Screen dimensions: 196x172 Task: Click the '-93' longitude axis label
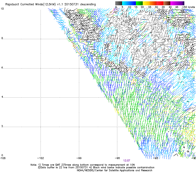156,158
